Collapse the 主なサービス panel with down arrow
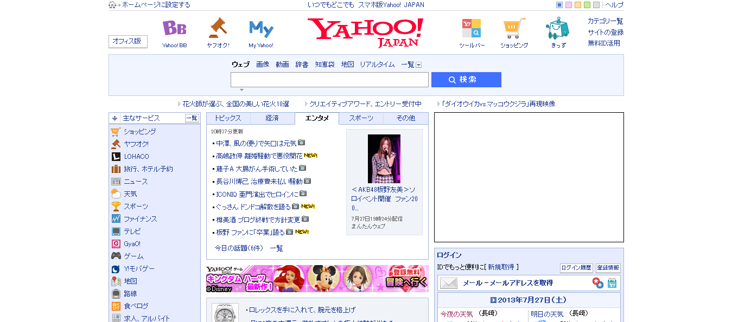The image size is (732, 322). [x=114, y=118]
